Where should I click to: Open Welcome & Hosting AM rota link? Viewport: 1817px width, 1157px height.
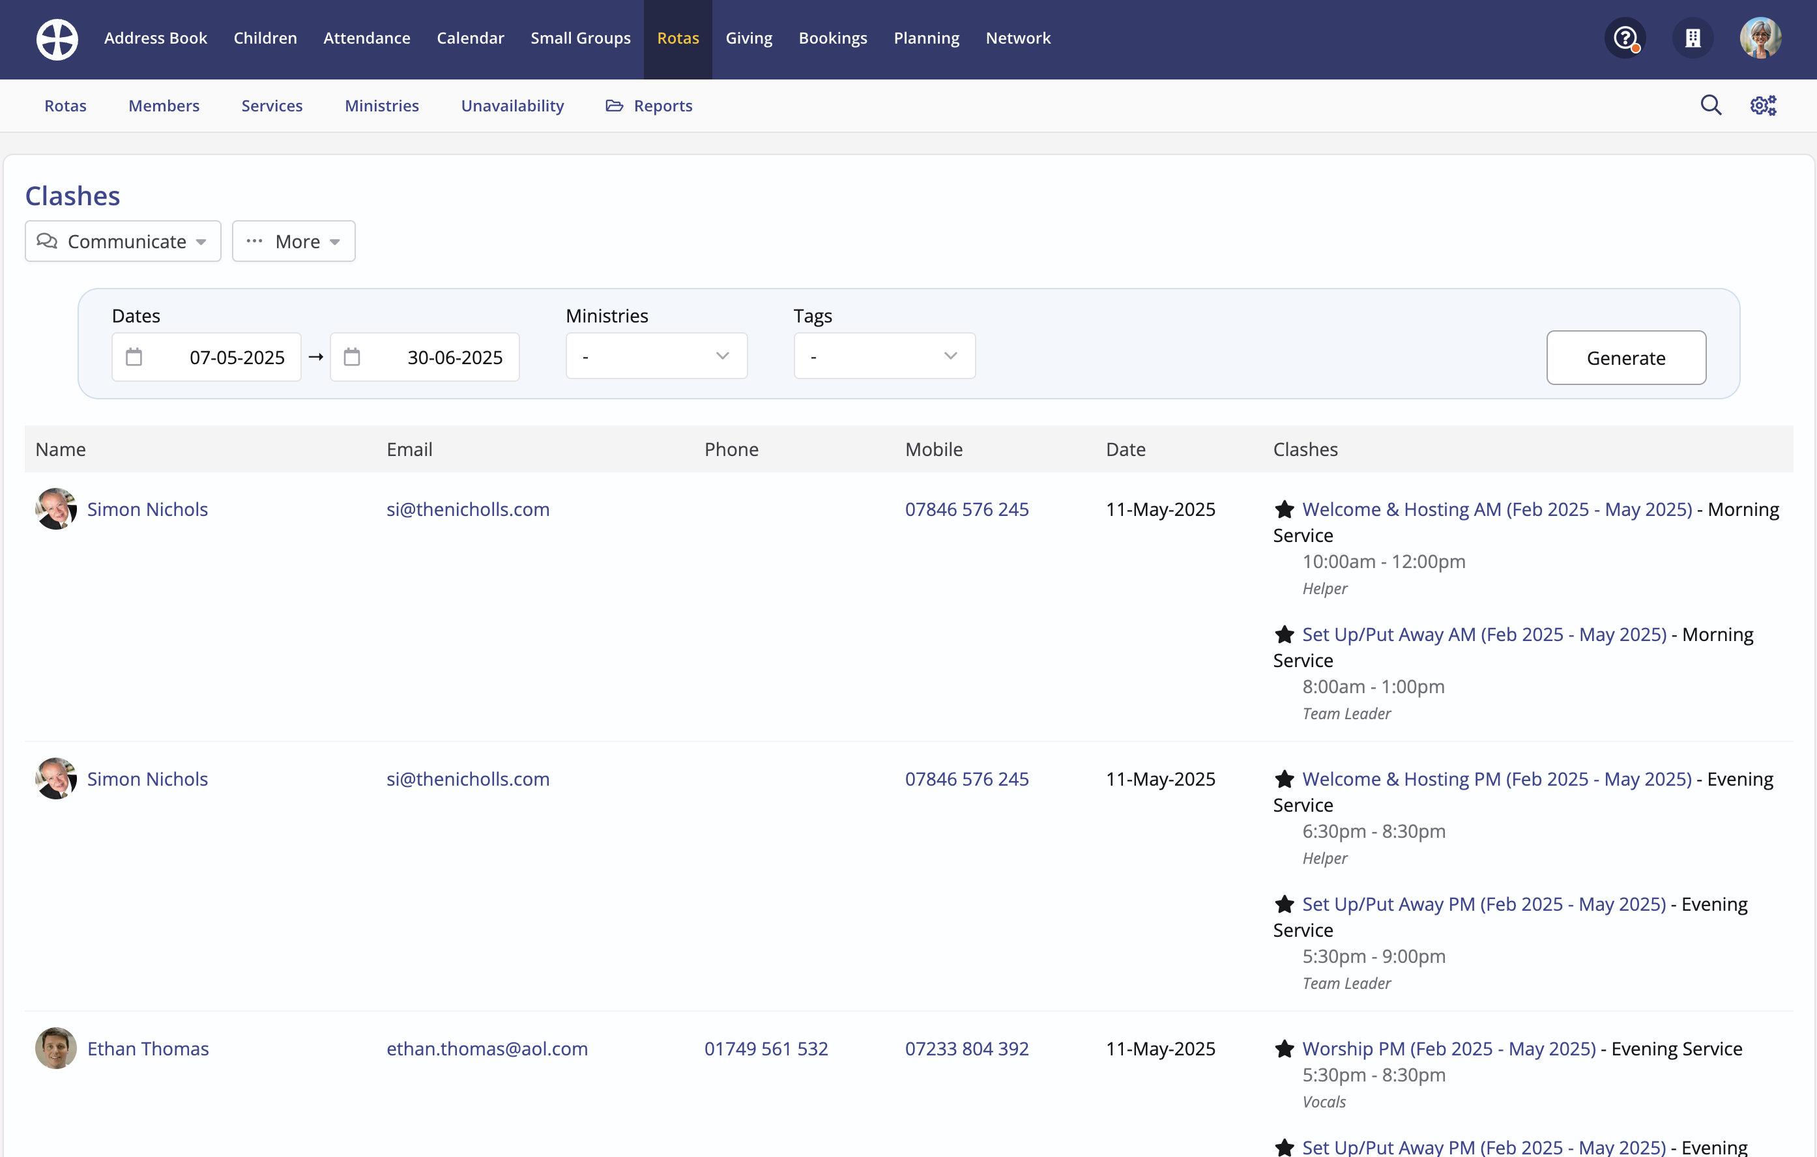click(1497, 509)
